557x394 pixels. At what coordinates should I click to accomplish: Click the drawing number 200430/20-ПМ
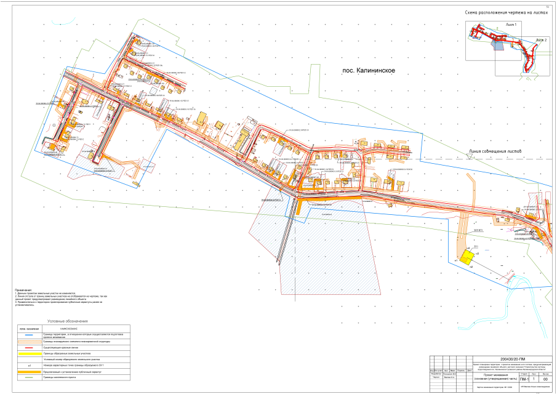tap(513, 359)
